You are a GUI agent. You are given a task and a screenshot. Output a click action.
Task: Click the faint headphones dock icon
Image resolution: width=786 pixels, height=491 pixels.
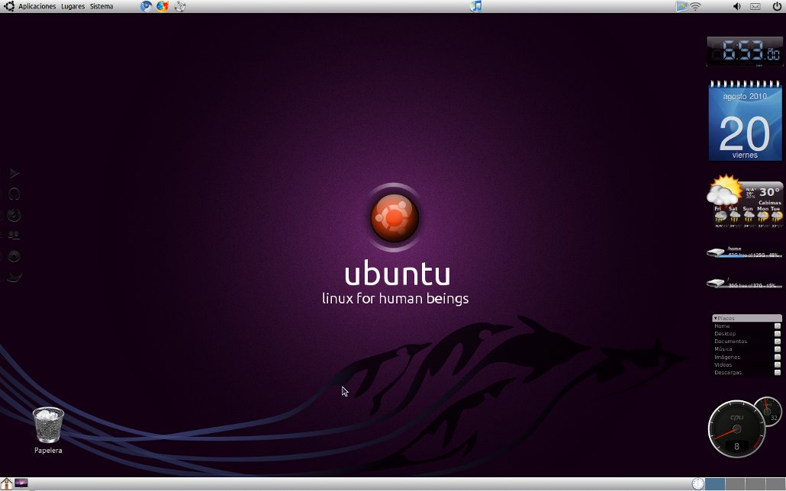14,194
